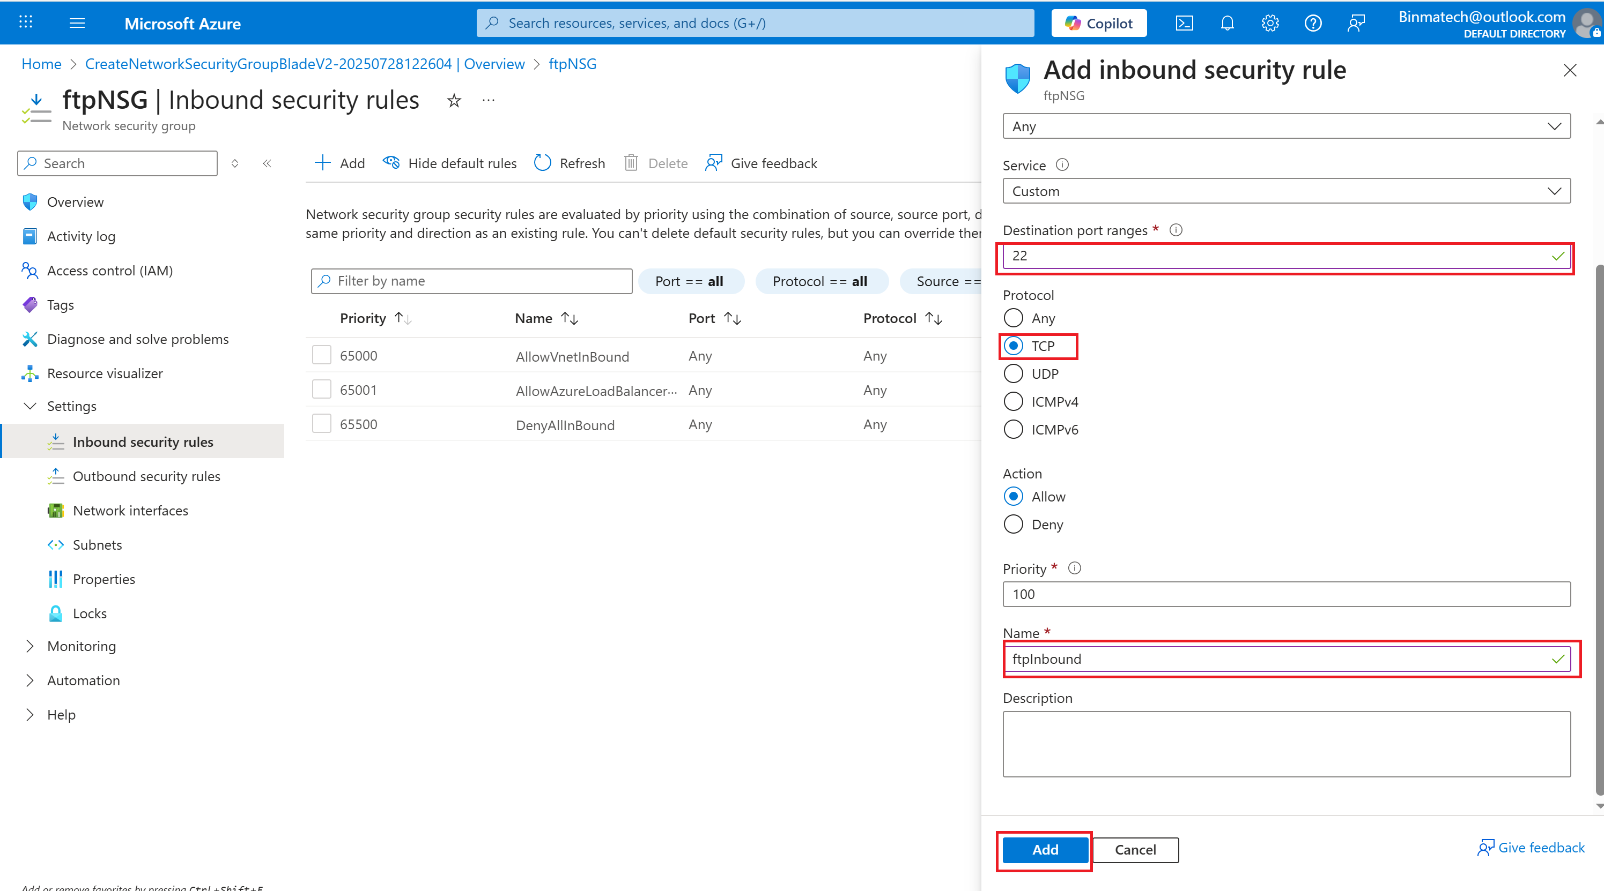Select the Deny action radio button
This screenshot has height=891, width=1604.
click(1013, 525)
